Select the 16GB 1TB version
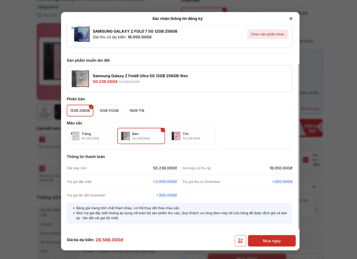 click(137, 111)
